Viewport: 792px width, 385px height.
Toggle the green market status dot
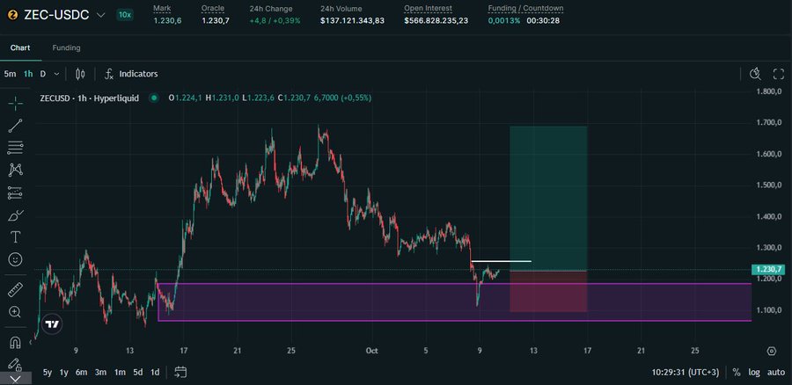[x=153, y=98]
